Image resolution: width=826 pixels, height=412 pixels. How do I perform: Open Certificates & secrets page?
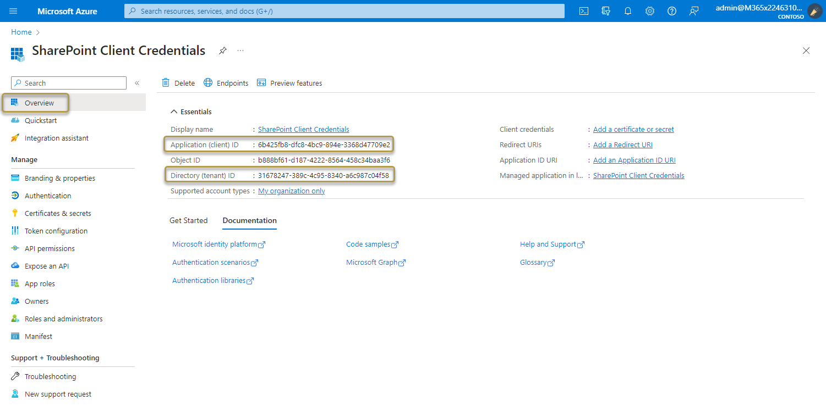pyautogui.click(x=59, y=213)
